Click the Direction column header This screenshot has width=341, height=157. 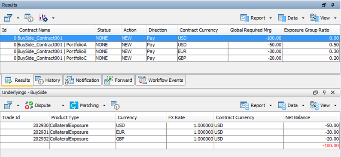coord(162,30)
